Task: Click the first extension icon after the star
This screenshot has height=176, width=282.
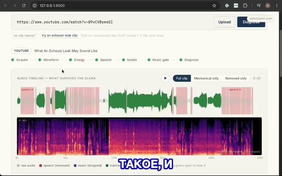Action: 227,6
